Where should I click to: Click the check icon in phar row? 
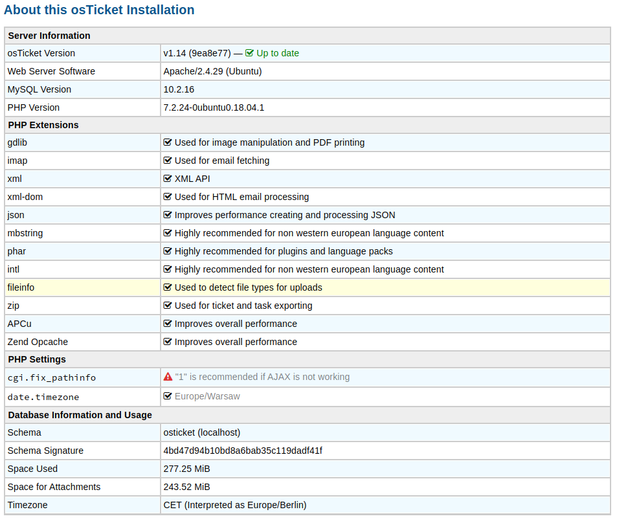tap(168, 251)
